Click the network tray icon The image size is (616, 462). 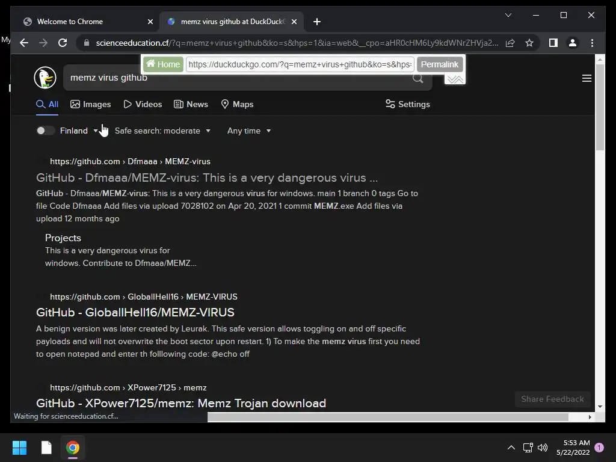click(528, 448)
